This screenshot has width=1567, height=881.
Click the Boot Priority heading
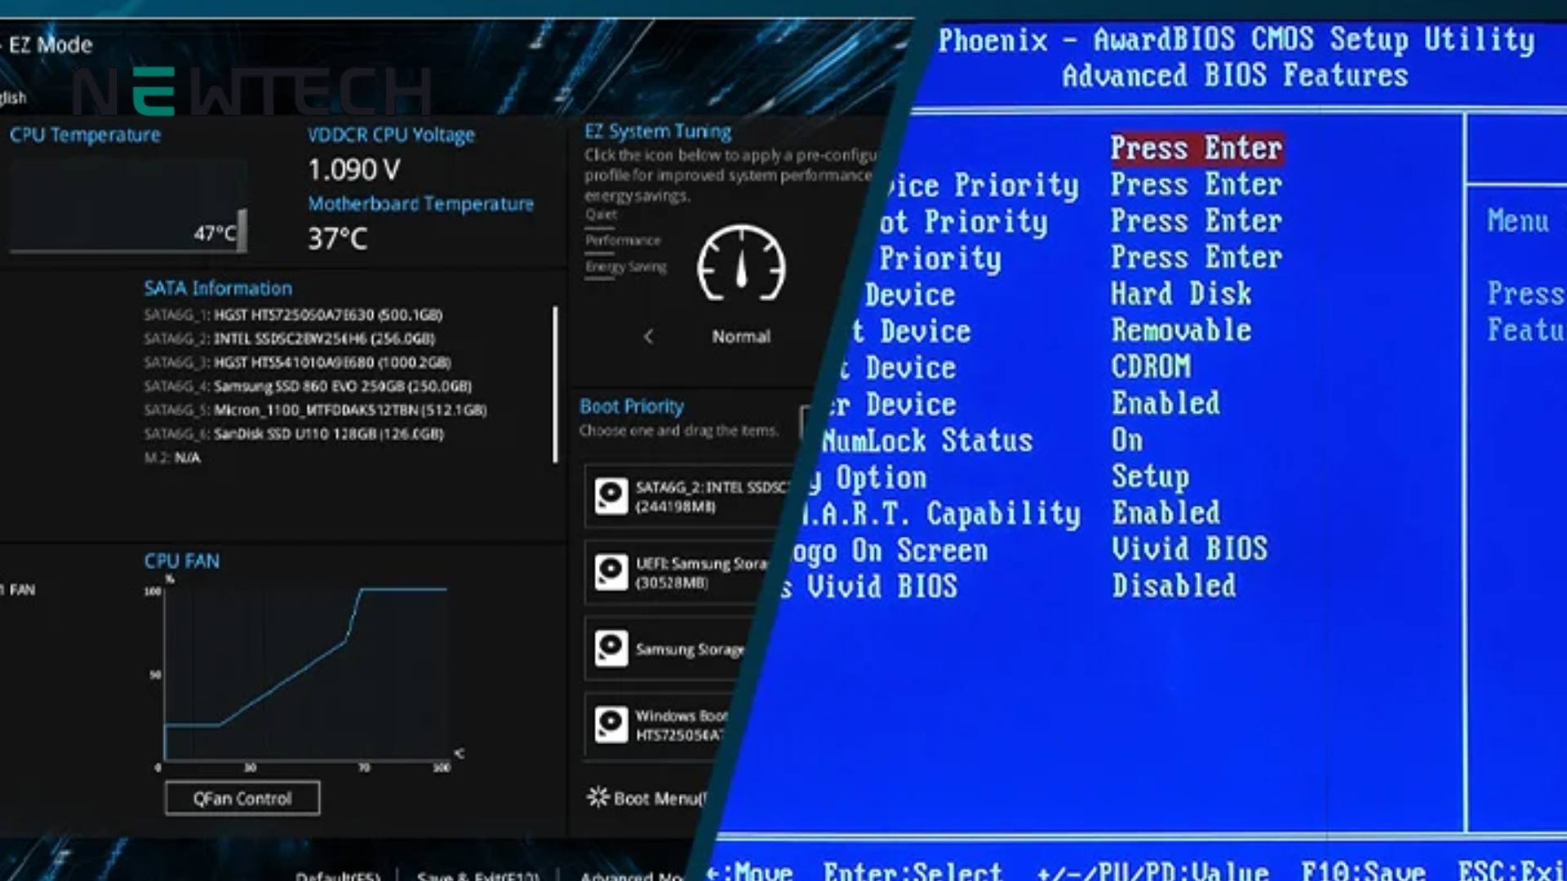(x=632, y=406)
